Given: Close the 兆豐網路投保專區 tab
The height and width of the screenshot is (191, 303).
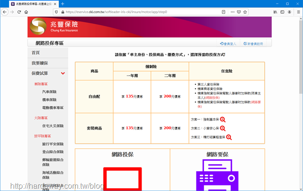Looking at the screenshot, I should tap(55, 4).
